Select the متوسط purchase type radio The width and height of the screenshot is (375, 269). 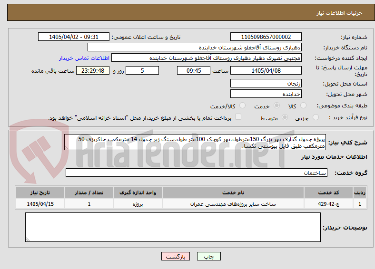[x=285, y=117]
